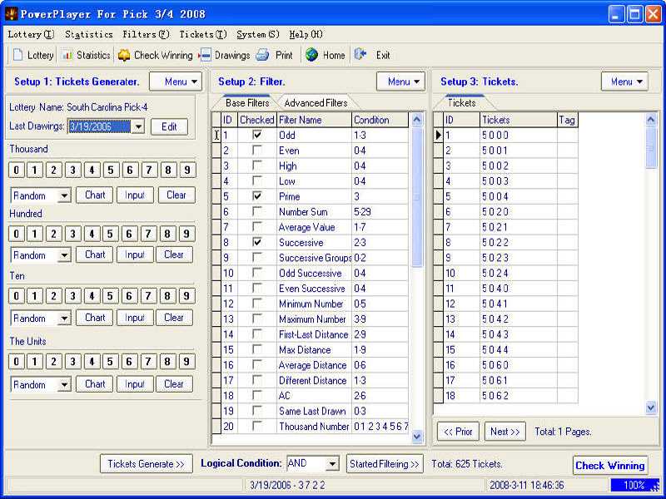Select digit 5 in Ten row
This screenshot has height=499, width=666.
point(110,296)
